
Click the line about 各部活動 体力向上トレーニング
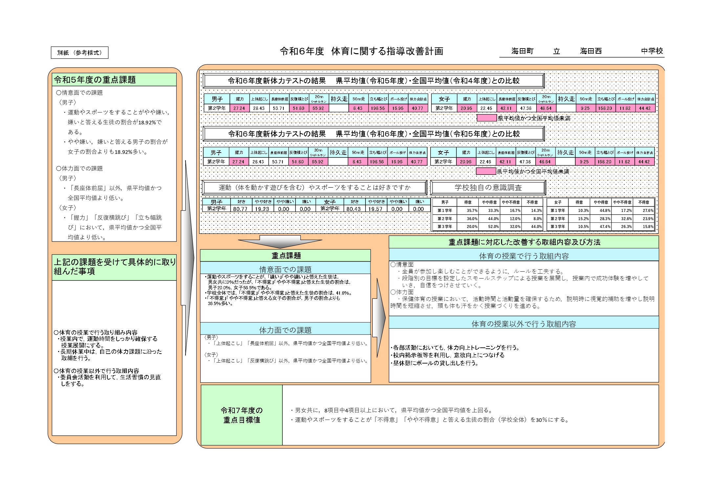tap(455, 347)
